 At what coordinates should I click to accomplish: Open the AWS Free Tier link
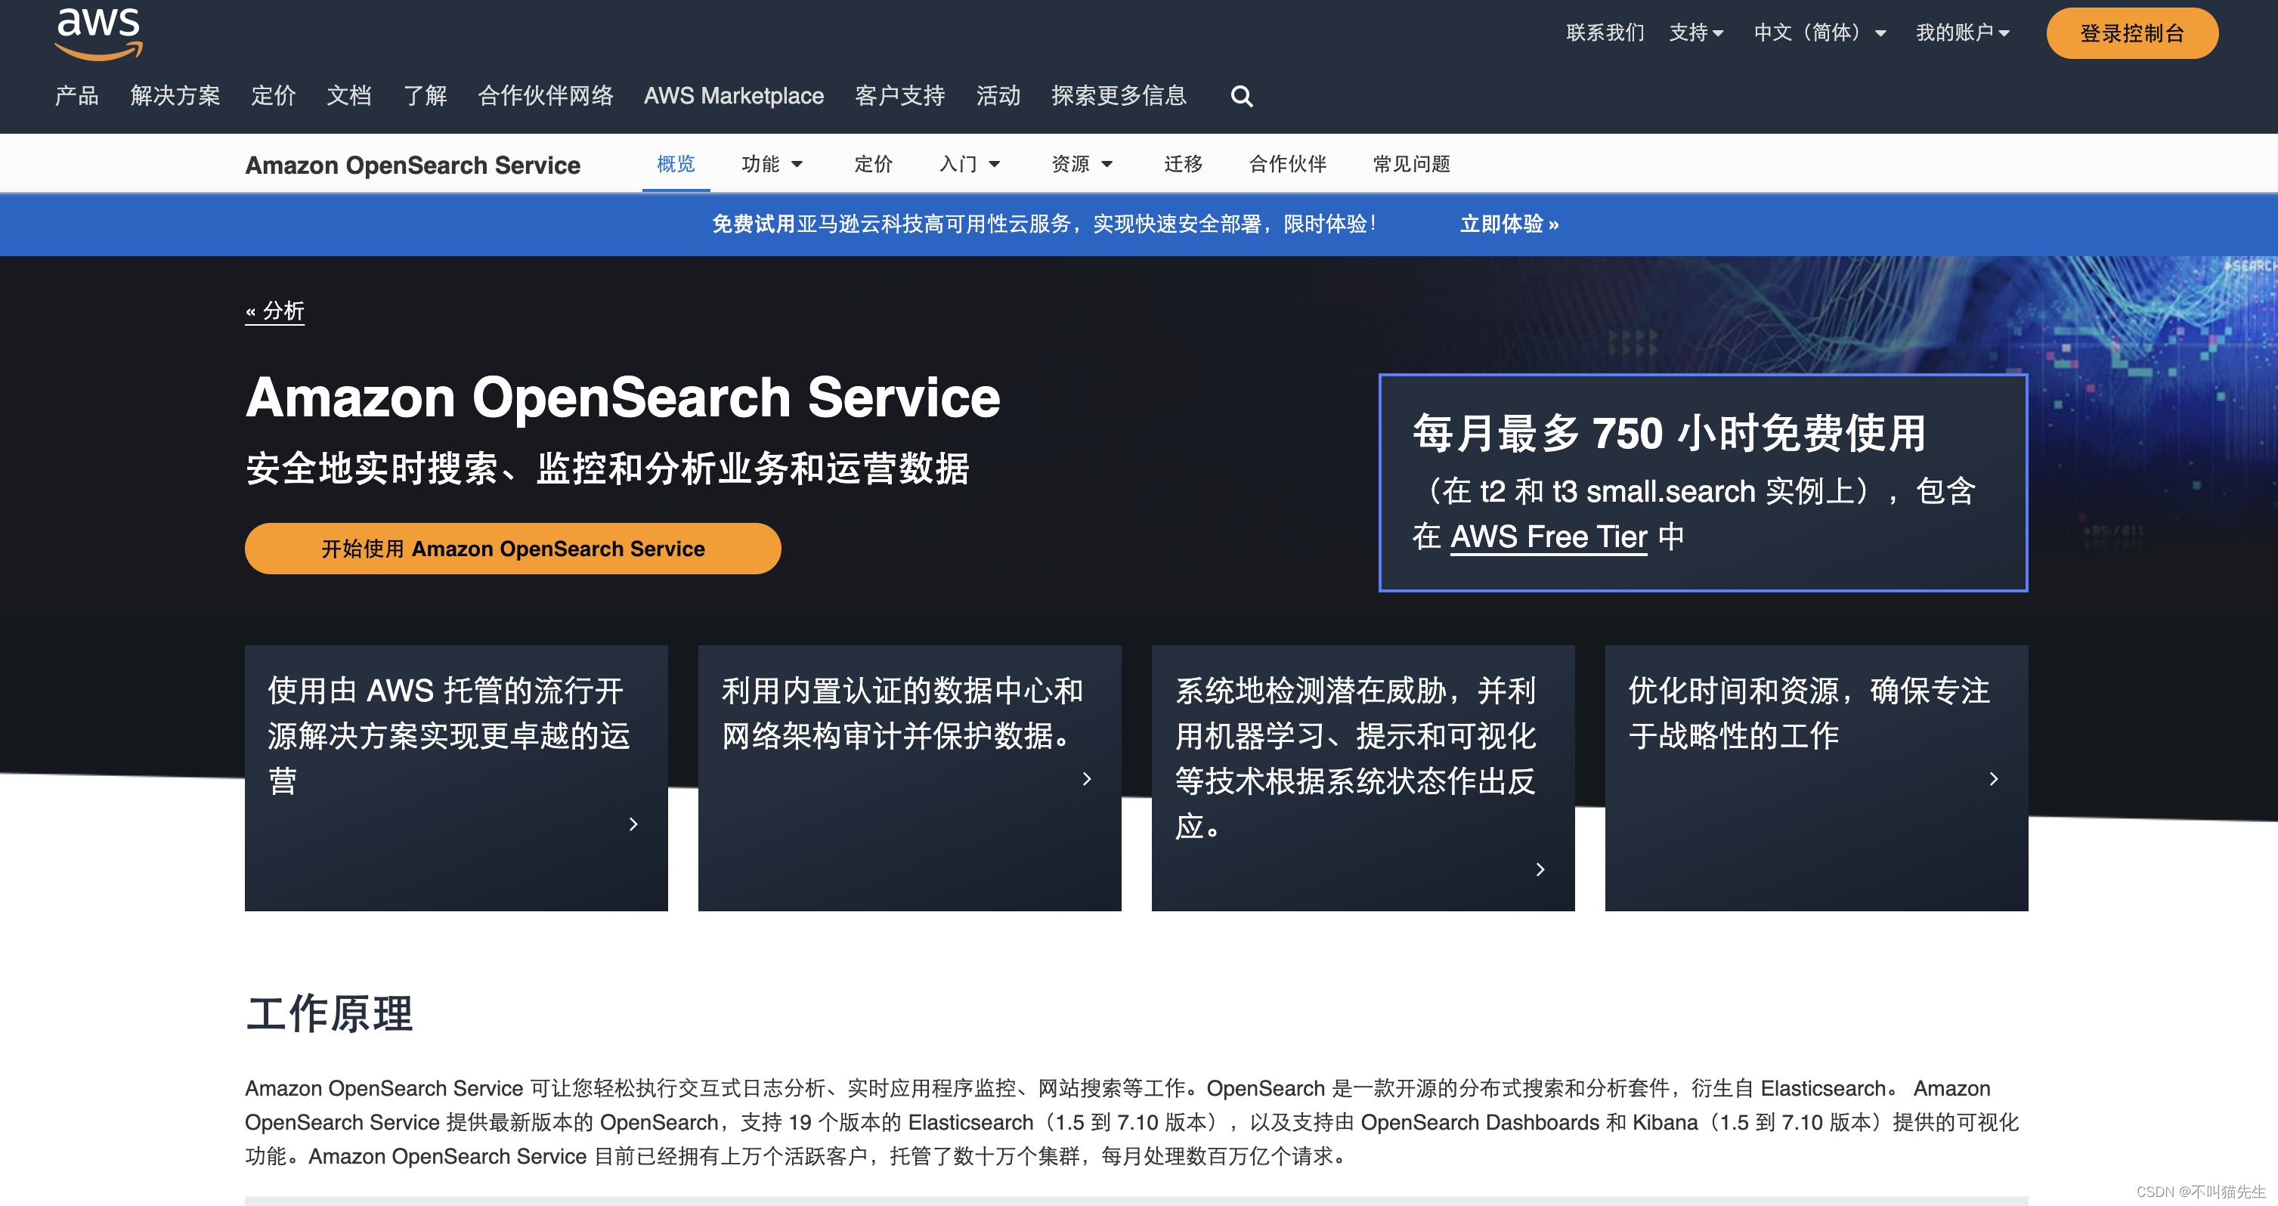click(1549, 536)
